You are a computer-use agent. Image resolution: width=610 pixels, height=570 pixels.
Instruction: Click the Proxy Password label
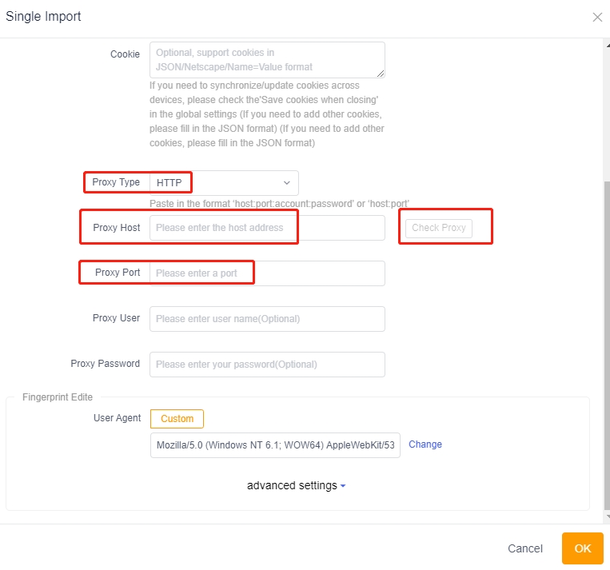(x=105, y=364)
